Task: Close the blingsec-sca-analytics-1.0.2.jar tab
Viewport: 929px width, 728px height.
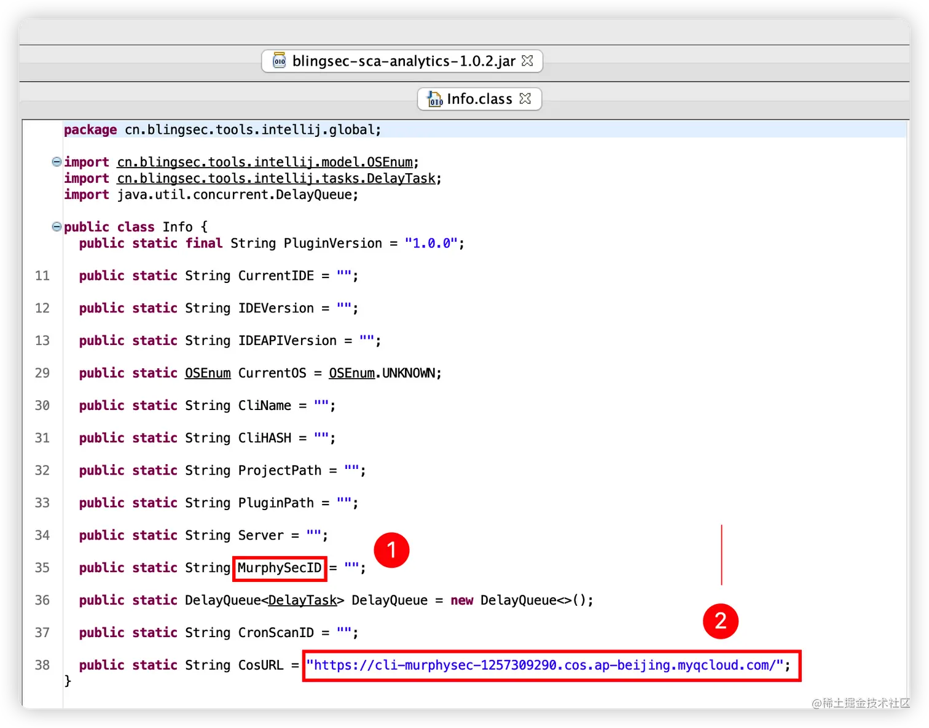Action: [x=527, y=61]
